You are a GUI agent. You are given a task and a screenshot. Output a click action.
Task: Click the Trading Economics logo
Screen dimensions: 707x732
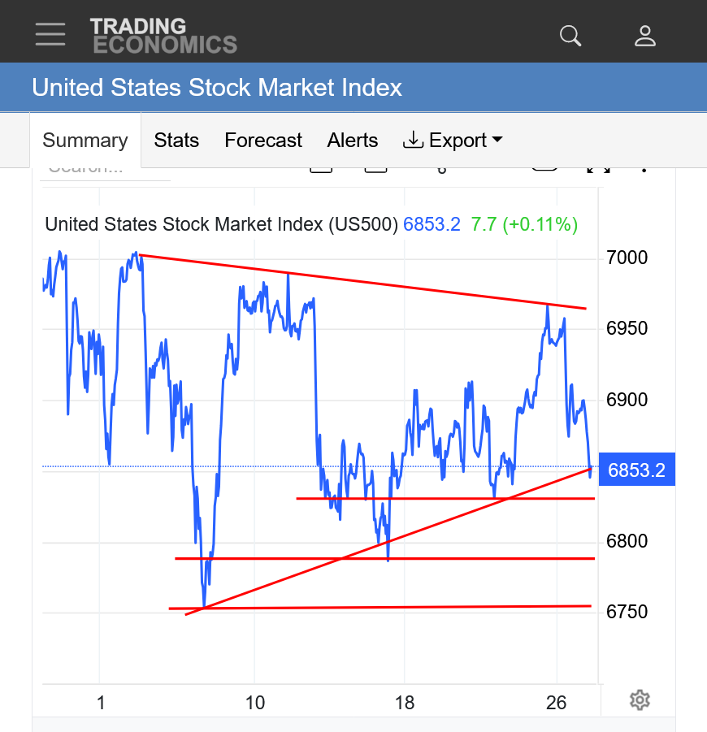pyautogui.click(x=163, y=36)
